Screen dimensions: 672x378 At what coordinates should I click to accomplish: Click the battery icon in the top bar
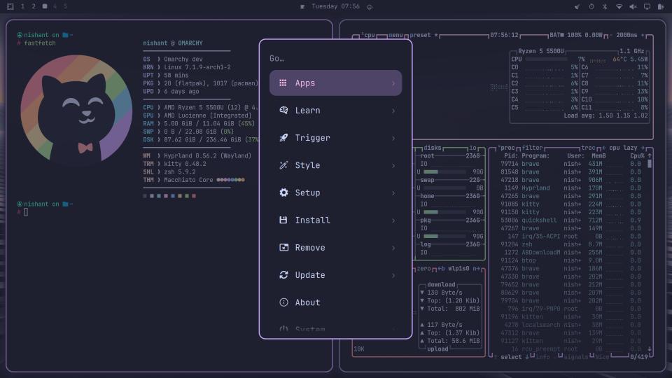point(660,6)
